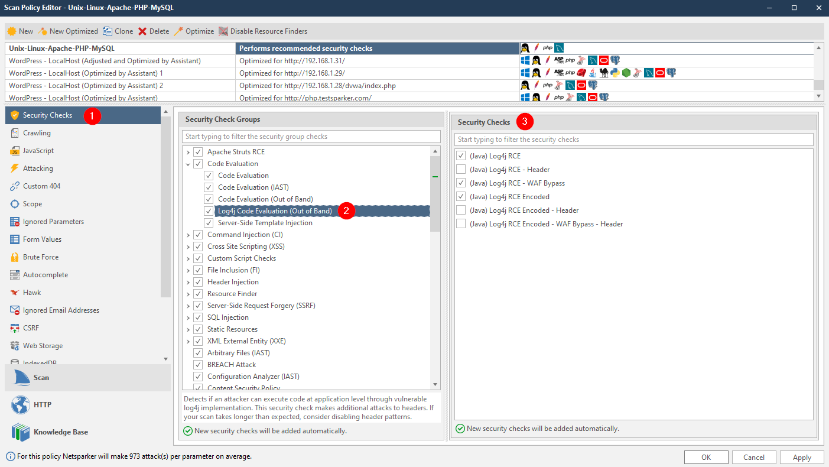Switch to the HTTP section
Screen dimensions: 829x467
[x=87, y=405]
